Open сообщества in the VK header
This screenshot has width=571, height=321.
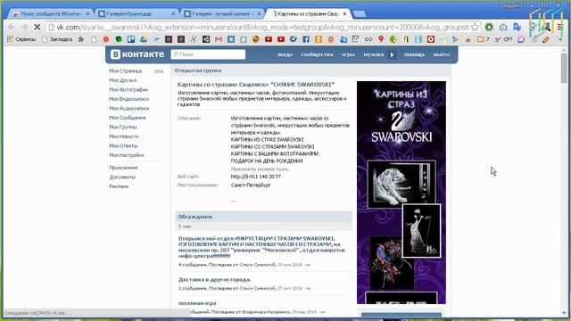click(317, 54)
